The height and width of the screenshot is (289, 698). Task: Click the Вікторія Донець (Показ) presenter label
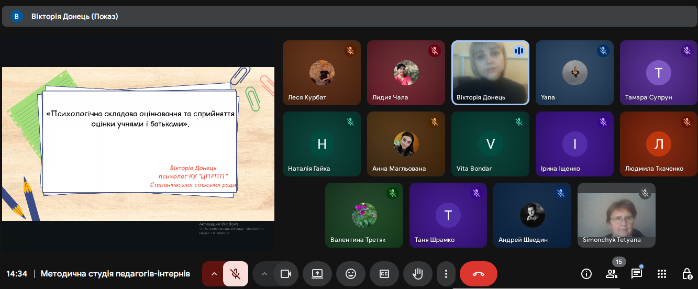pyautogui.click(x=74, y=16)
